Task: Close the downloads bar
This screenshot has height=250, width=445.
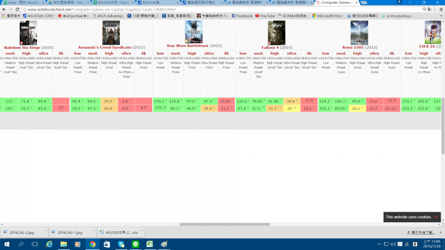Action: [441, 233]
